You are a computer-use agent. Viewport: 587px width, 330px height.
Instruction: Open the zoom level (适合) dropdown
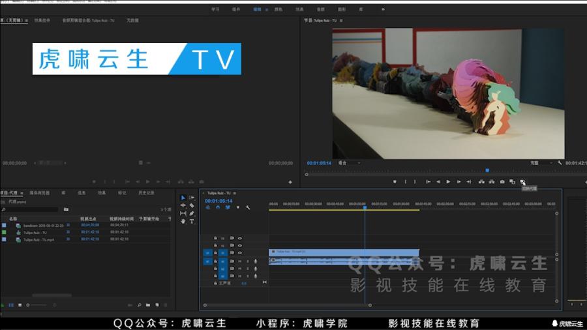tap(350, 163)
